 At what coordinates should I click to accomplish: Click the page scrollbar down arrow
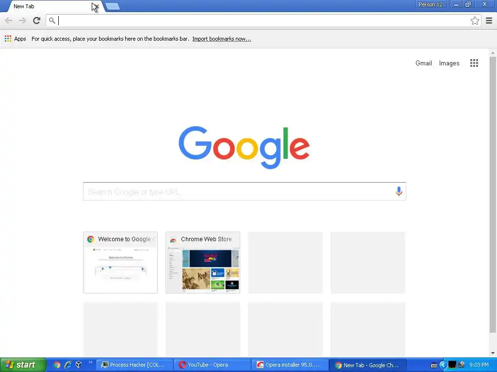pos(493,353)
